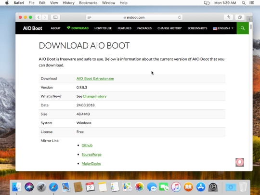Open the Trash in the Dock
The image size is (260, 195).
[x=243, y=187]
